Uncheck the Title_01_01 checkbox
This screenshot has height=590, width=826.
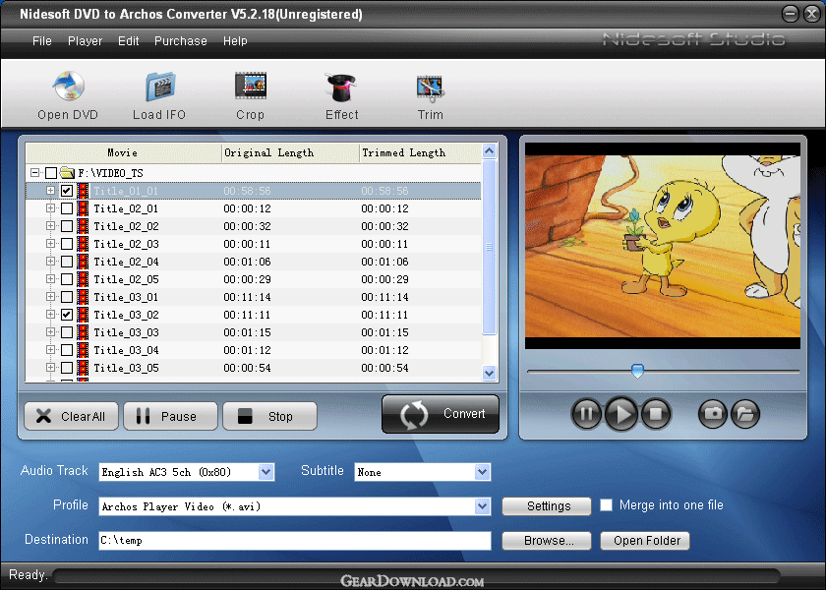(x=67, y=191)
